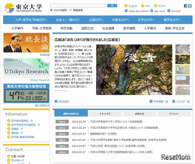Image resolution: width=195 pixels, height=164 pixels.
Task: Open 平成26年度東京大学入学式について news item
Action: (x=116, y=122)
